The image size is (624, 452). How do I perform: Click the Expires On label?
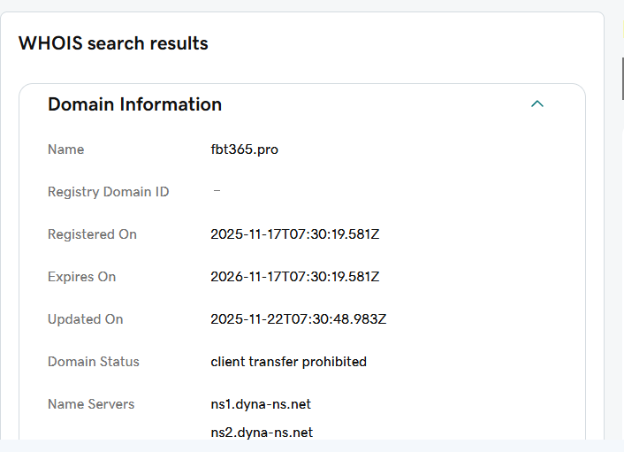pos(81,277)
